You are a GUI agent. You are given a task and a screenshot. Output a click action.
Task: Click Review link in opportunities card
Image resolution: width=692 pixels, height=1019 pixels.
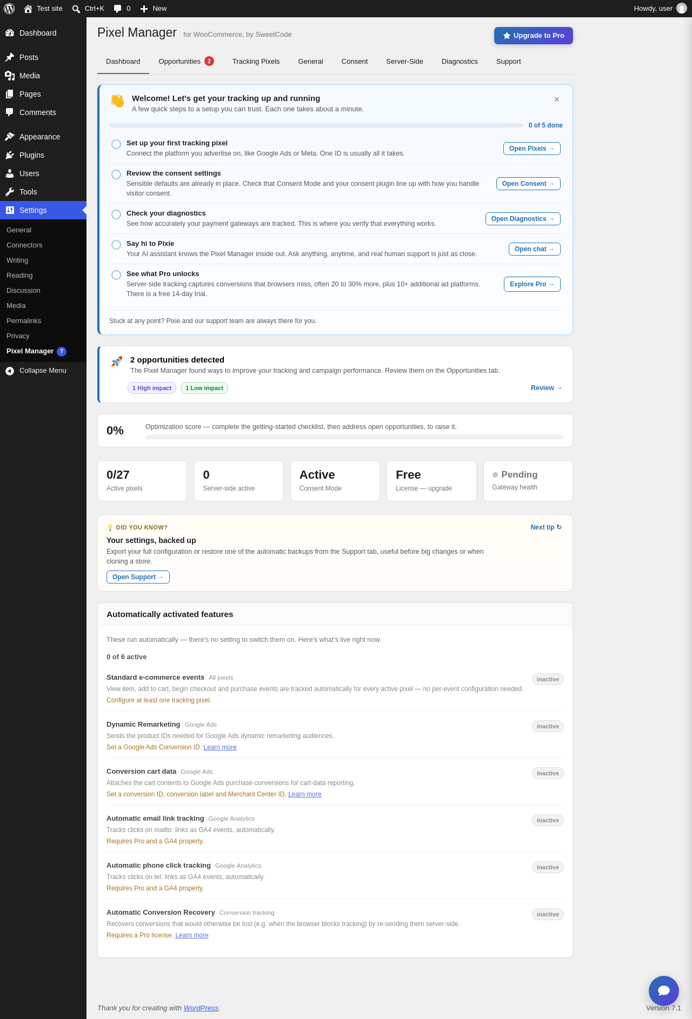[547, 388]
